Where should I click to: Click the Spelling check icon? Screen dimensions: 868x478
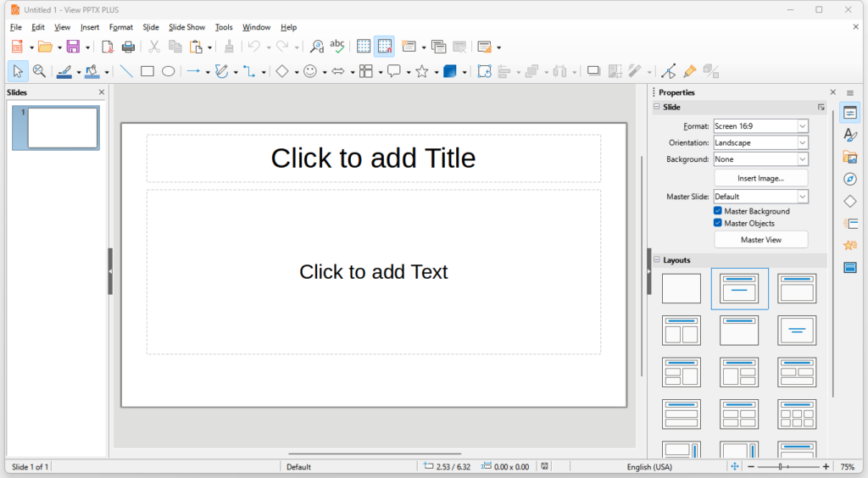coord(337,47)
